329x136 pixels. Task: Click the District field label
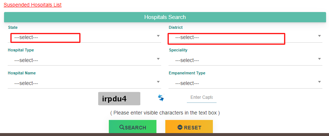click(x=175, y=27)
